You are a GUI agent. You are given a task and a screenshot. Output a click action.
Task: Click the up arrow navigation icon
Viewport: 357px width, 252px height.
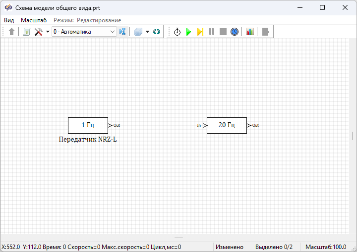tap(12, 32)
